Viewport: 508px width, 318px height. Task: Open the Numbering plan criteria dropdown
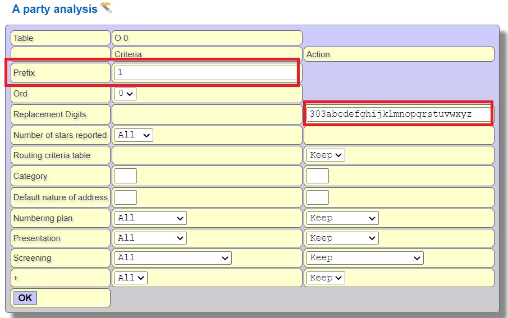150,218
